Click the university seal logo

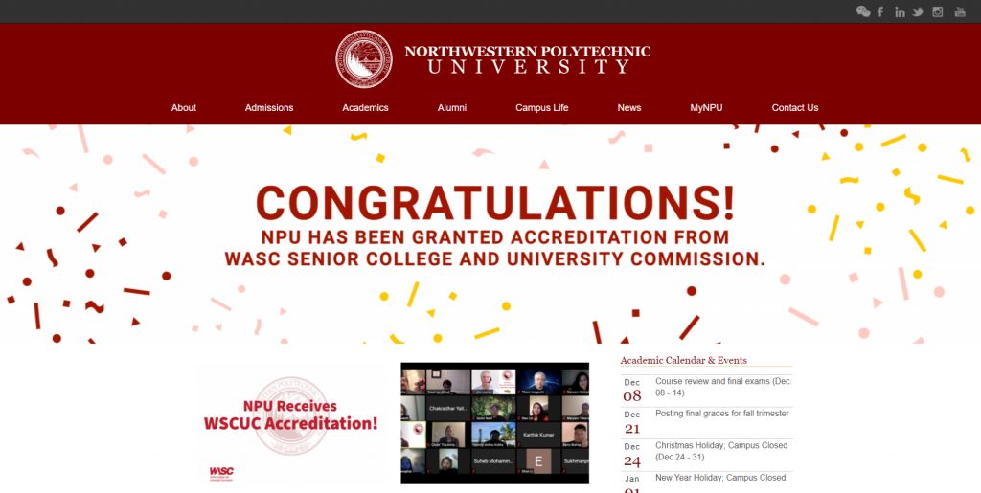pos(364,58)
